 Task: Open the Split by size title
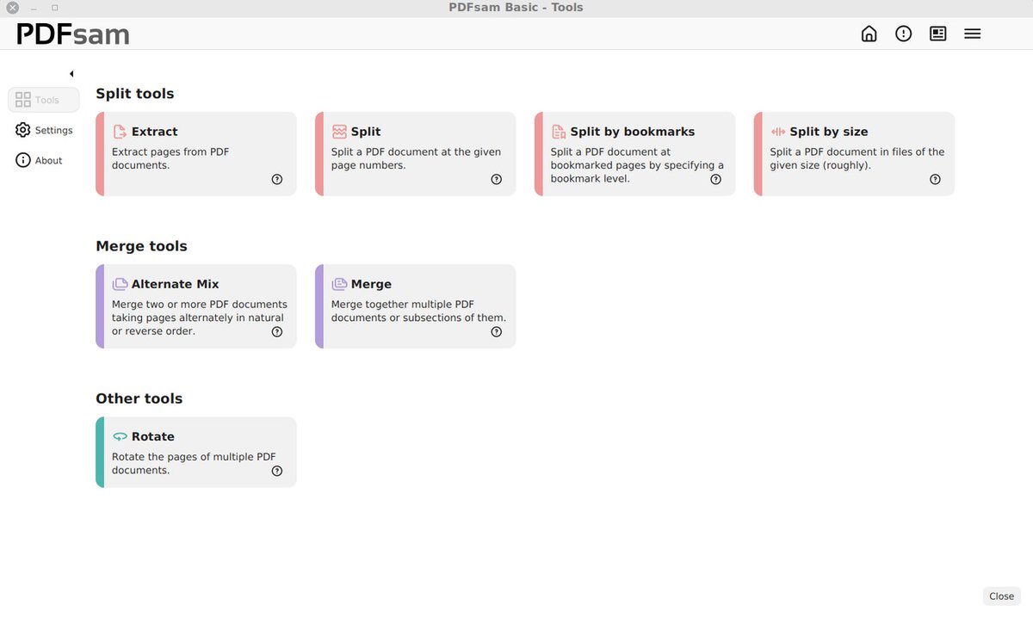[x=829, y=132]
